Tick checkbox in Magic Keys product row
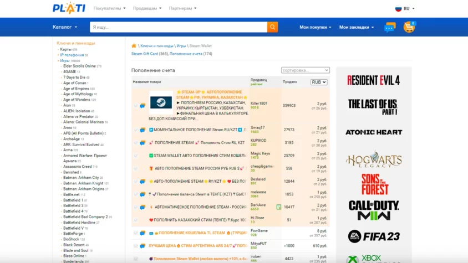468x263 pixels. pos(136,156)
